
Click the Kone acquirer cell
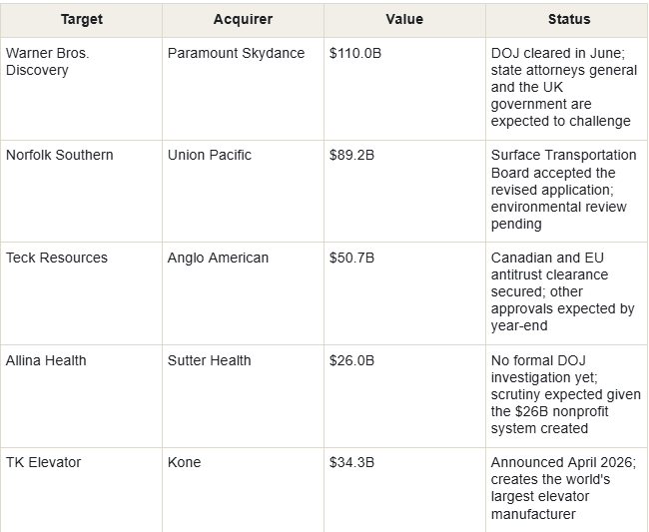click(x=243, y=490)
